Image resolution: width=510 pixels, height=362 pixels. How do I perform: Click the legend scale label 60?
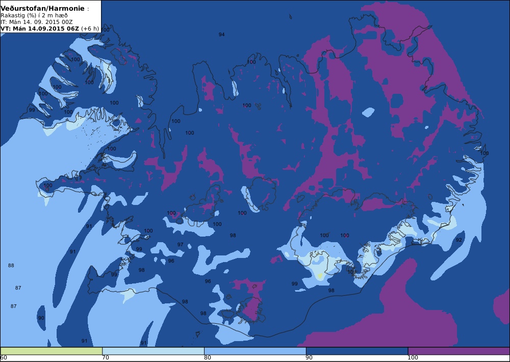[x=4, y=358]
